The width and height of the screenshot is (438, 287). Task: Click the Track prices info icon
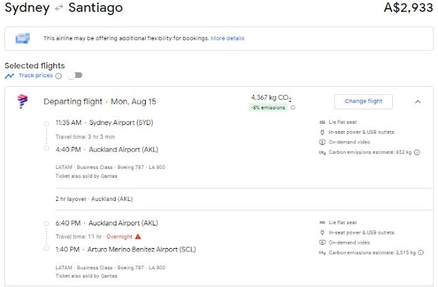pyautogui.click(x=57, y=76)
